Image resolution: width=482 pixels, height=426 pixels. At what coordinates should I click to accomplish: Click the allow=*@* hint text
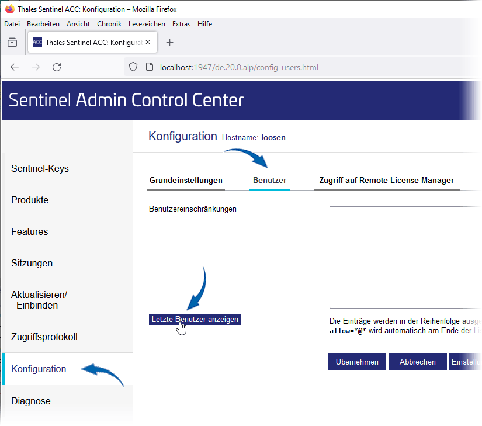pyautogui.click(x=348, y=331)
